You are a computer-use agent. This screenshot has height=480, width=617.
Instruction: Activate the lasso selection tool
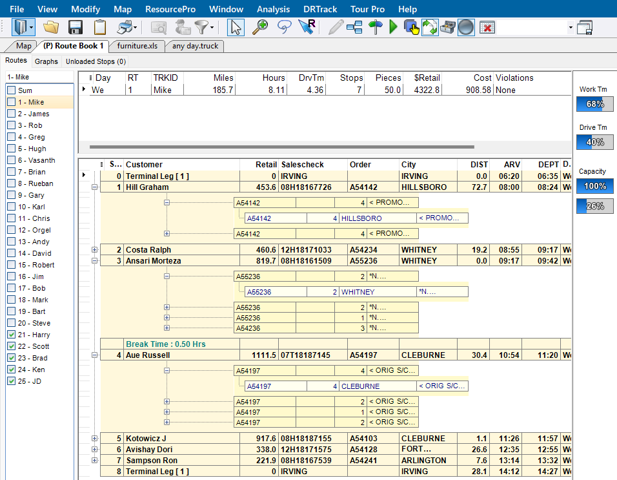[284, 28]
